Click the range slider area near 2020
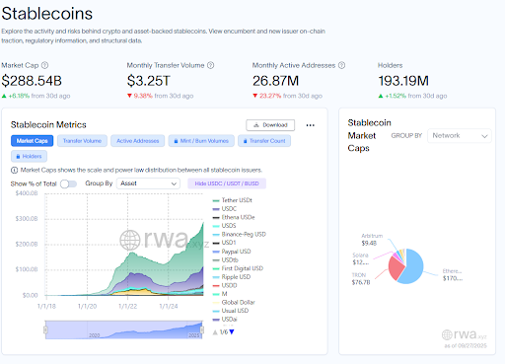Viewport: 505px width, 364px height. pyautogui.click(x=94, y=335)
